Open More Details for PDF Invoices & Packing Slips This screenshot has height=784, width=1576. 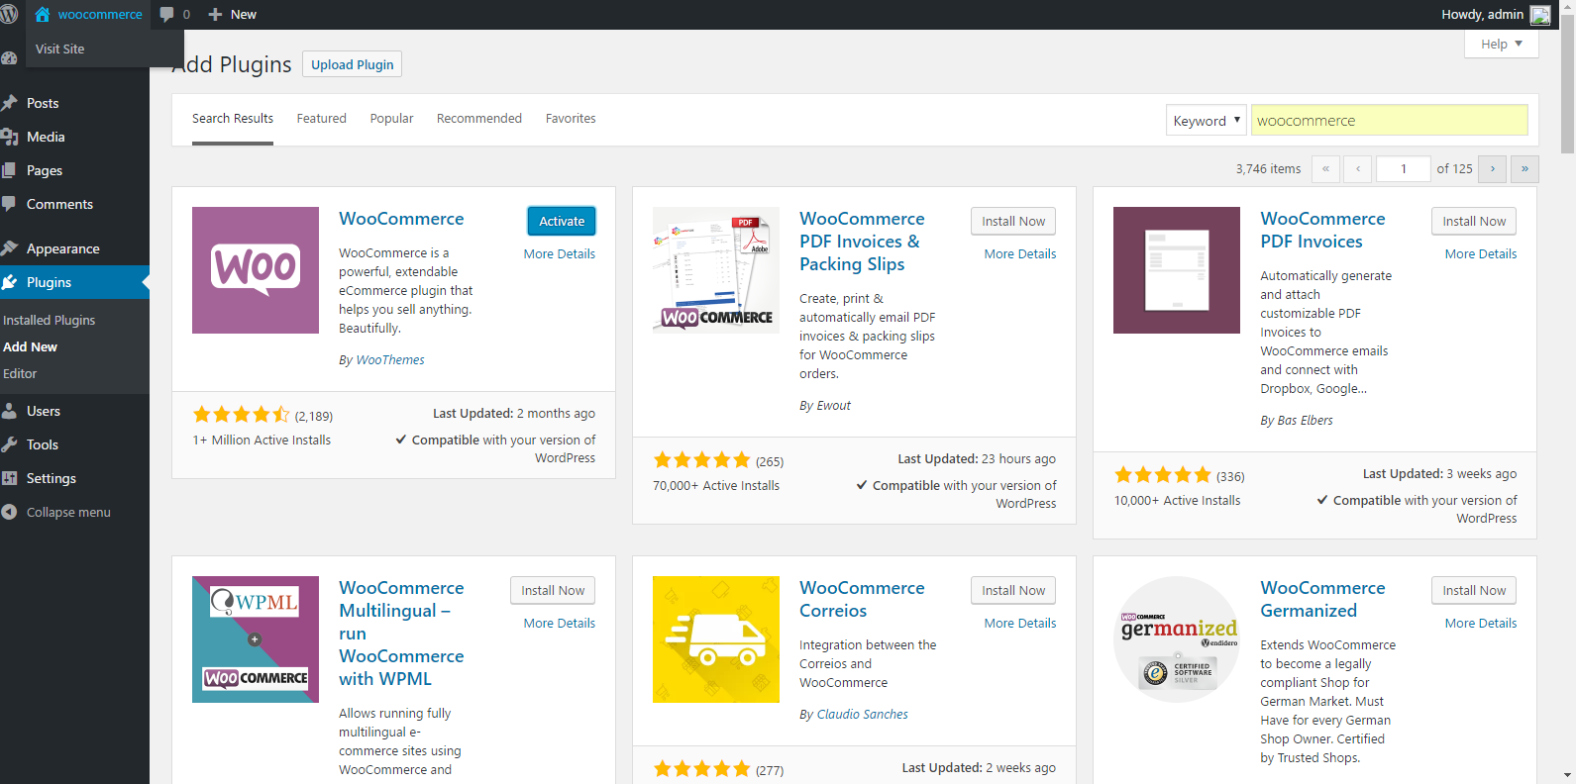pos(1020,254)
